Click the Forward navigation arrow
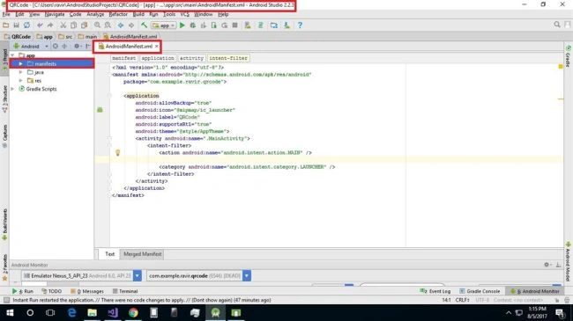The width and height of the screenshot is (573, 321). [130, 26]
